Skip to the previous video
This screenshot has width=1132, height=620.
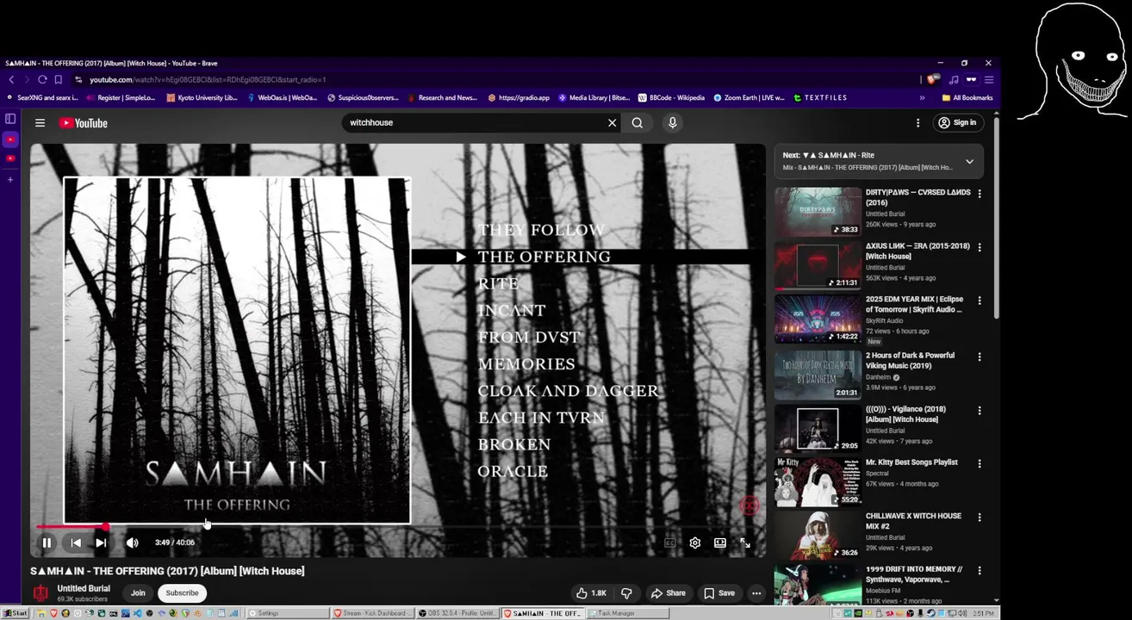[x=76, y=542]
